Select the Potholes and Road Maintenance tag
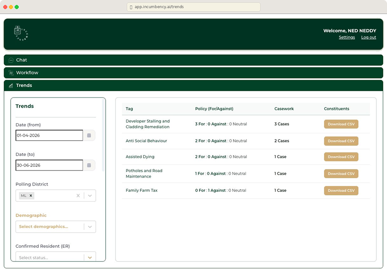Screen dimensions: 387x272 pyautogui.click(x=144, y=173)
